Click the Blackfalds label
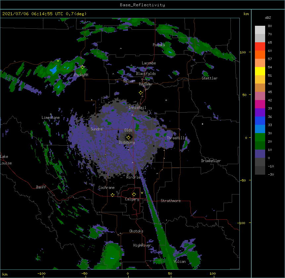Image resolution: width=285 pixels, height=278 pixels. click(146, 74)
